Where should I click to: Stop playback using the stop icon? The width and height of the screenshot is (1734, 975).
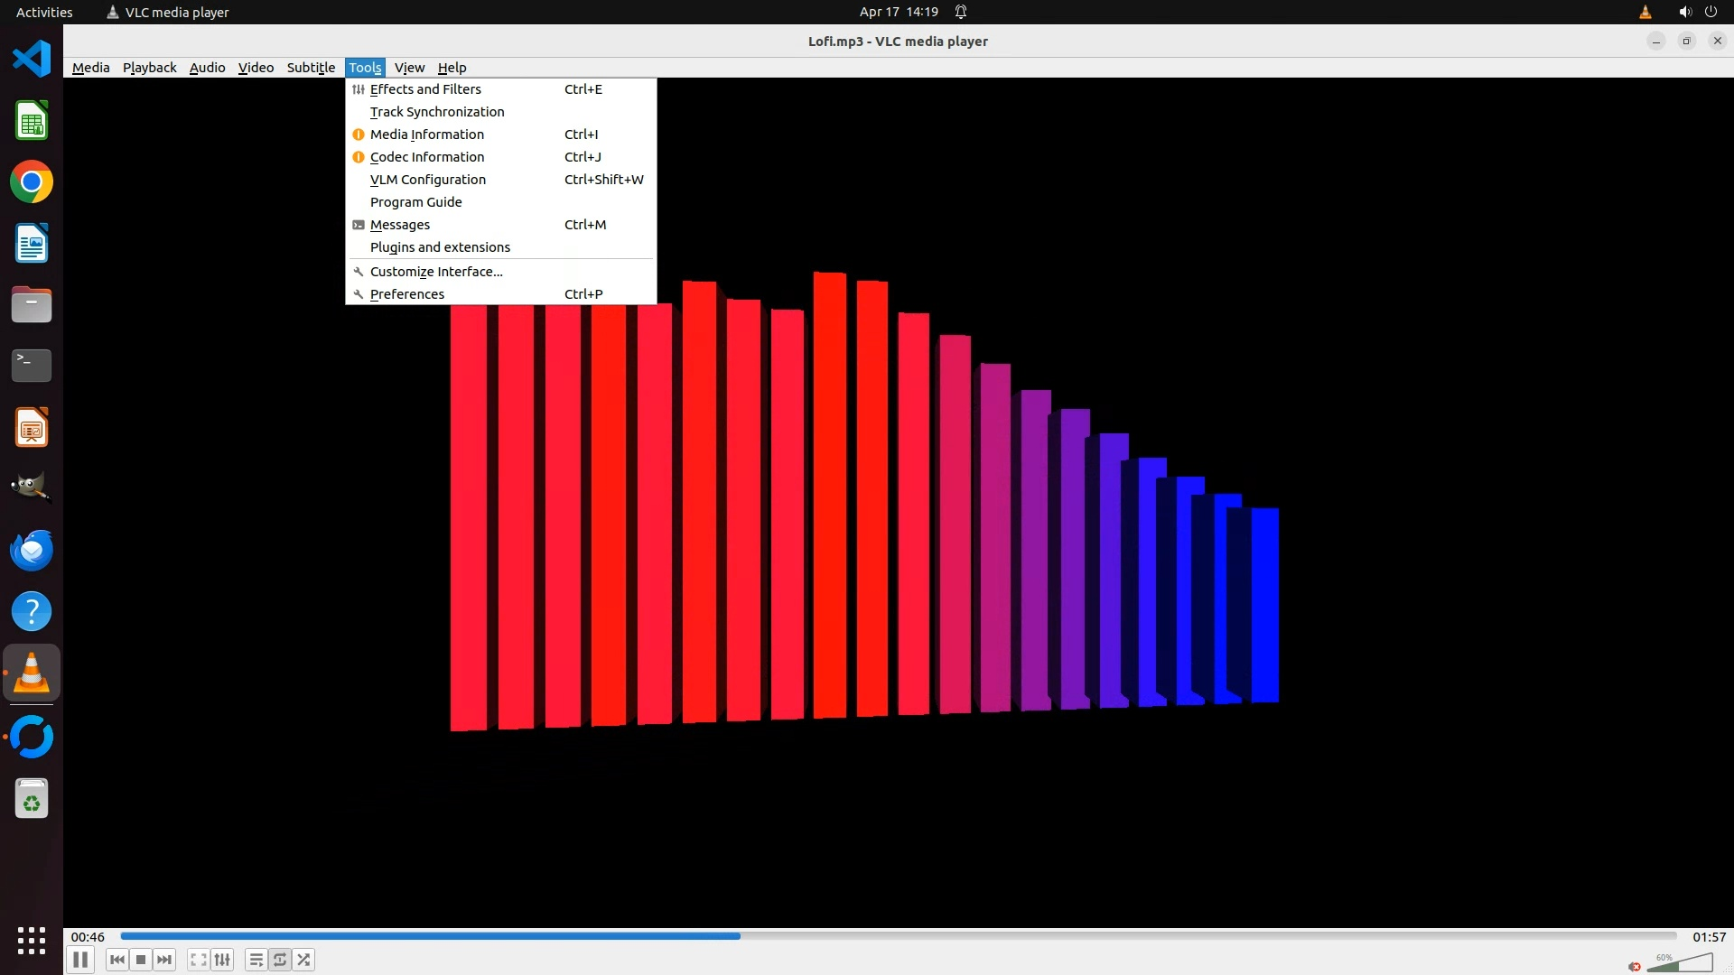tap(141, 960)
